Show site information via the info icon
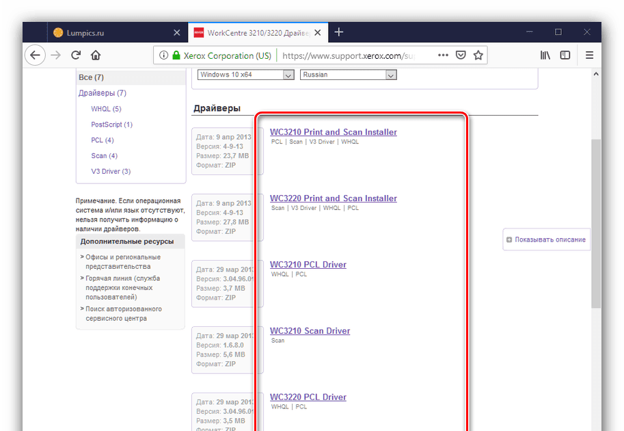Screen dimensions: 624x431 click(x=163, y=55)
